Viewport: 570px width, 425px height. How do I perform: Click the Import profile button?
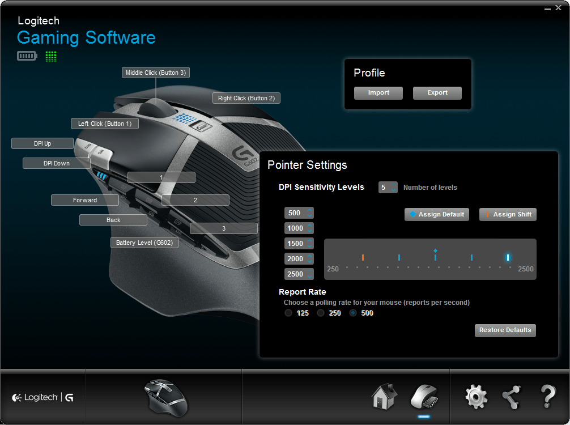(378, 93)
